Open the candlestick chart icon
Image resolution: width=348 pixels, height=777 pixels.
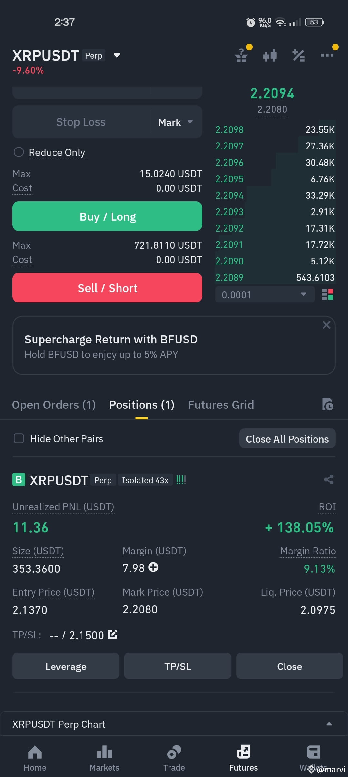tap(270, 55)
